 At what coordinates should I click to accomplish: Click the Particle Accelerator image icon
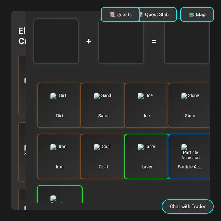[x=184, y=147]
